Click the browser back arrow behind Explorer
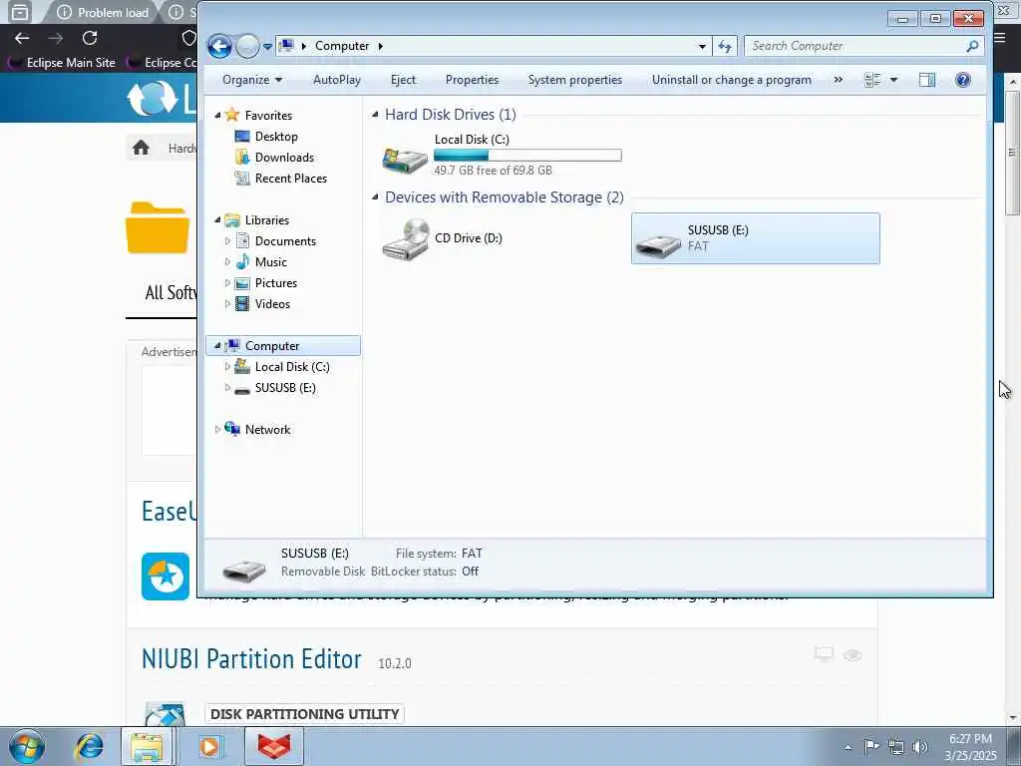The image size is (1021, 766). tap(22, 39)
